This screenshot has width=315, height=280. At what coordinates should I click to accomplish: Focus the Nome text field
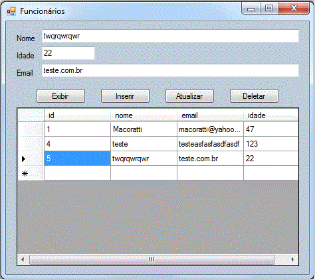[170, 36]
